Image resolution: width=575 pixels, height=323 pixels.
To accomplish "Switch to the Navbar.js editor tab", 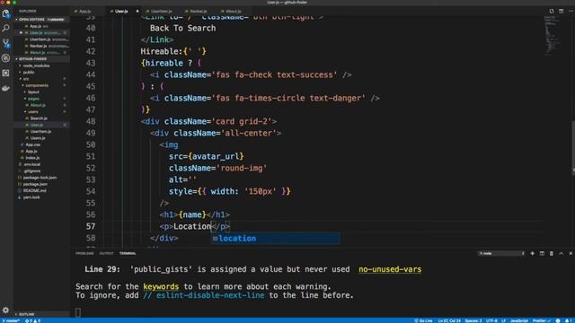I will pyautogui.click(x=198, y=12).
